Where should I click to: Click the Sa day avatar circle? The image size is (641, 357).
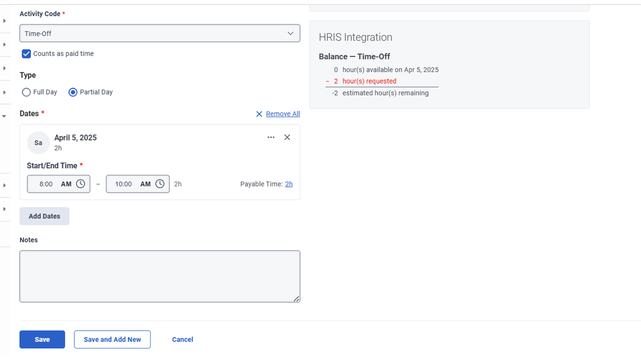coord(38,143)
